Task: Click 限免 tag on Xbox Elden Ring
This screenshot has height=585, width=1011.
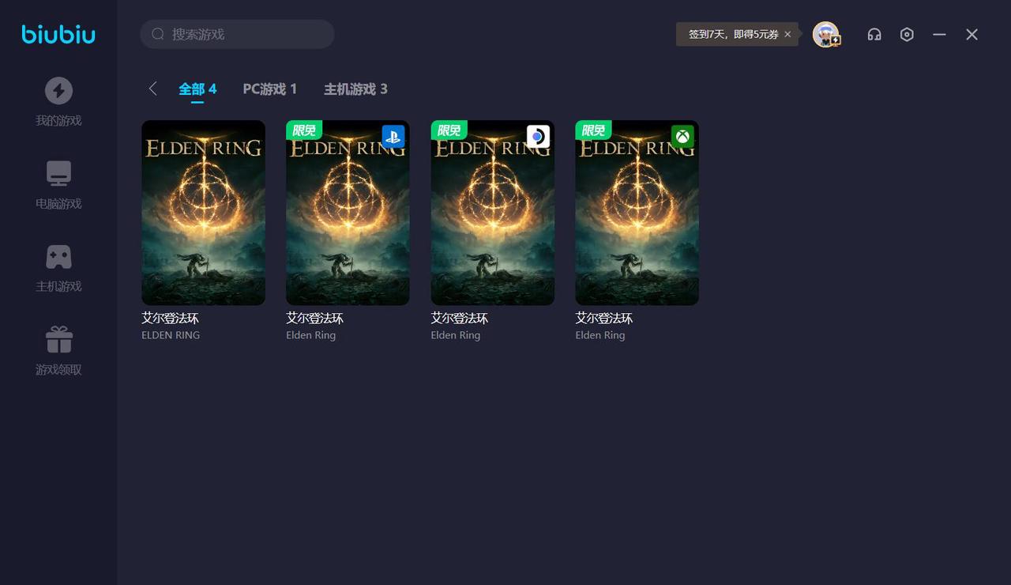Action: [593, 130]
